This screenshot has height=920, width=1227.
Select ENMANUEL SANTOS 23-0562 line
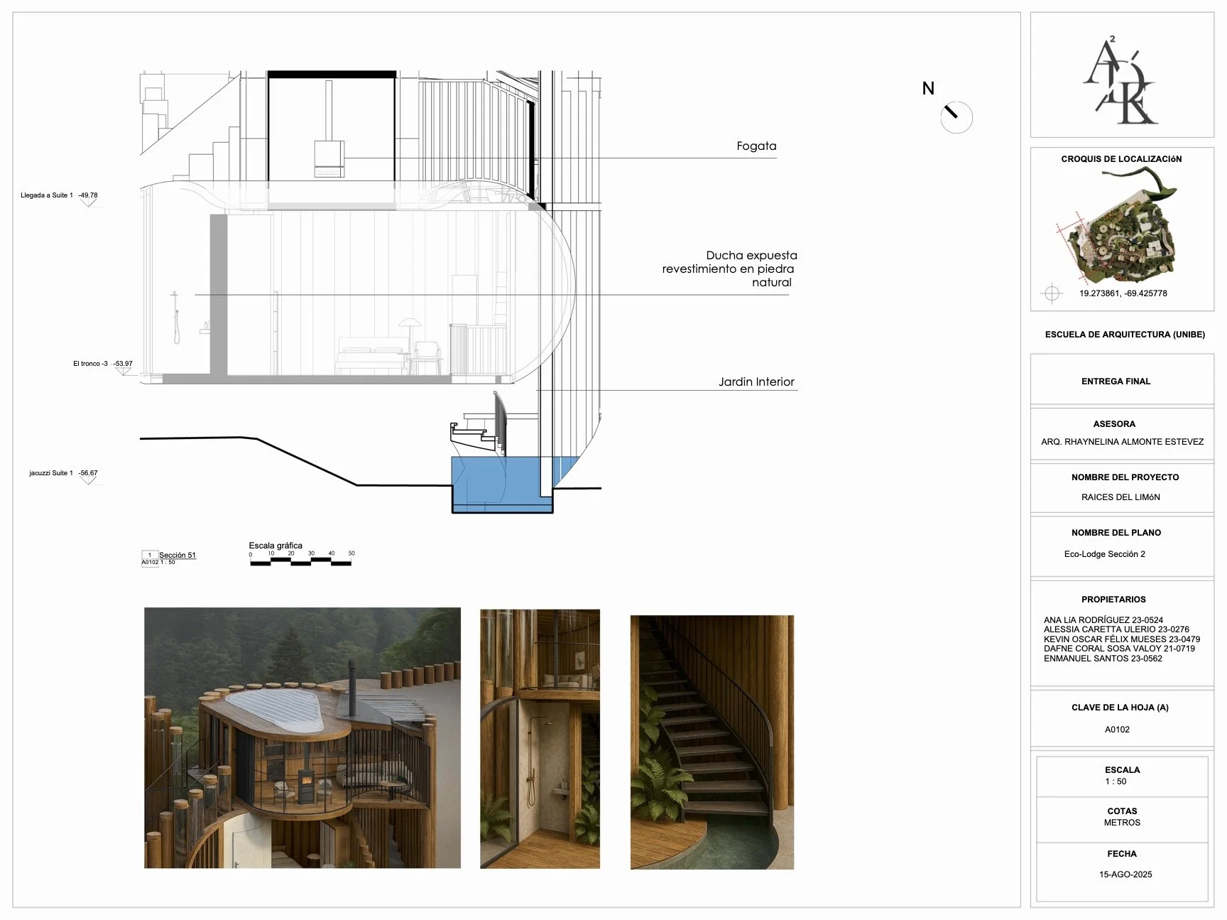click(1103, 659)
